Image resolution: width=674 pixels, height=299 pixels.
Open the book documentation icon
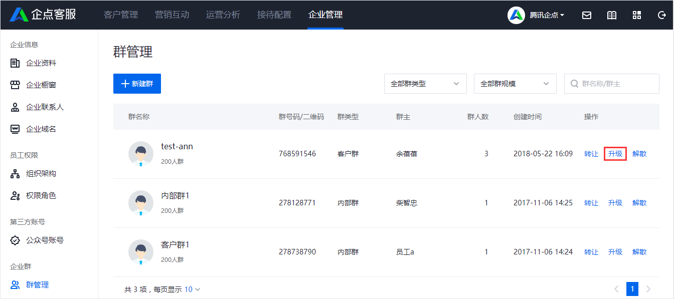click(612, 15)
